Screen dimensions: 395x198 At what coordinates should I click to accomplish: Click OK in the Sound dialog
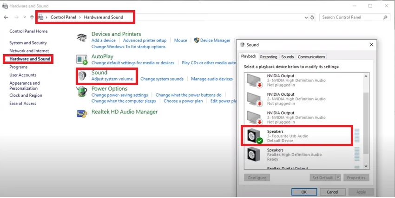click(x=304, y=192)
